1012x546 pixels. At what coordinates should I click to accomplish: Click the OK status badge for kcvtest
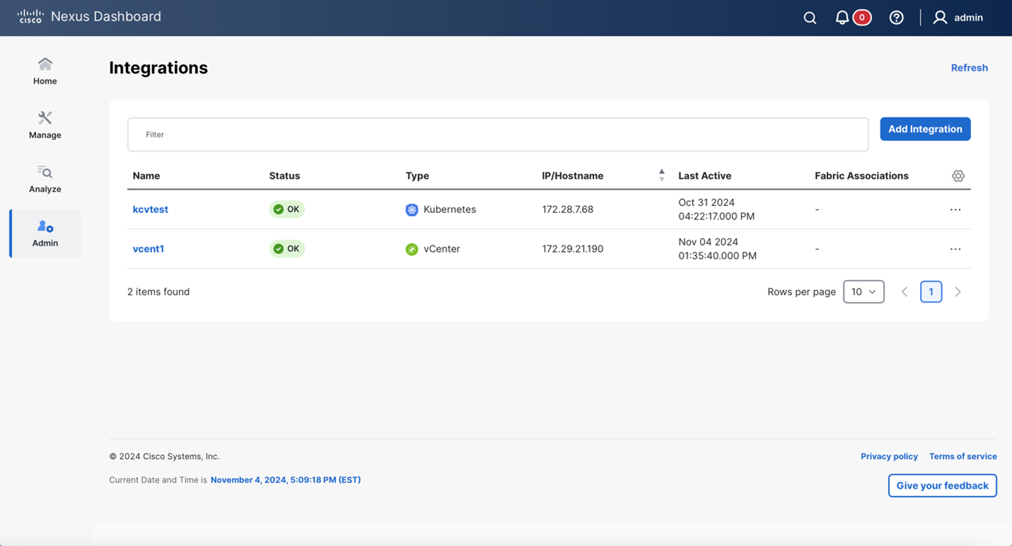[287, 209]
